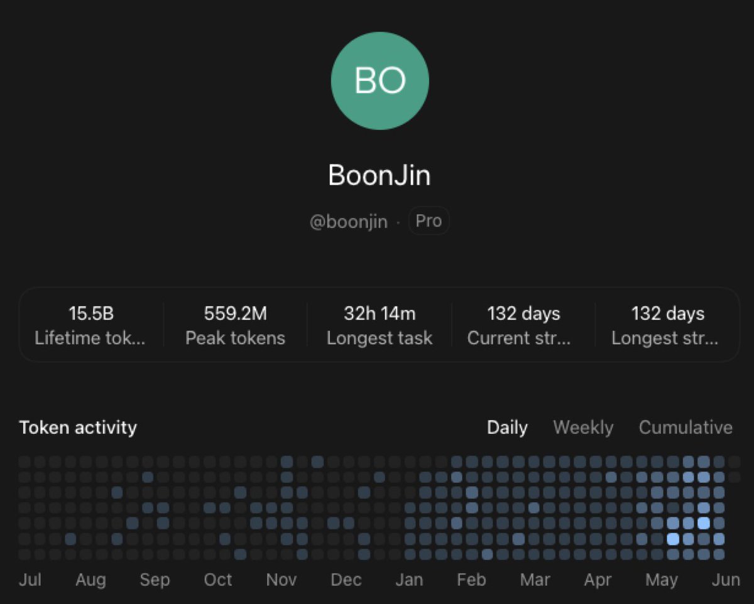754x604 pixels.
Task: Click the truncated Longest str... label
Action: (x=665, y=338)
